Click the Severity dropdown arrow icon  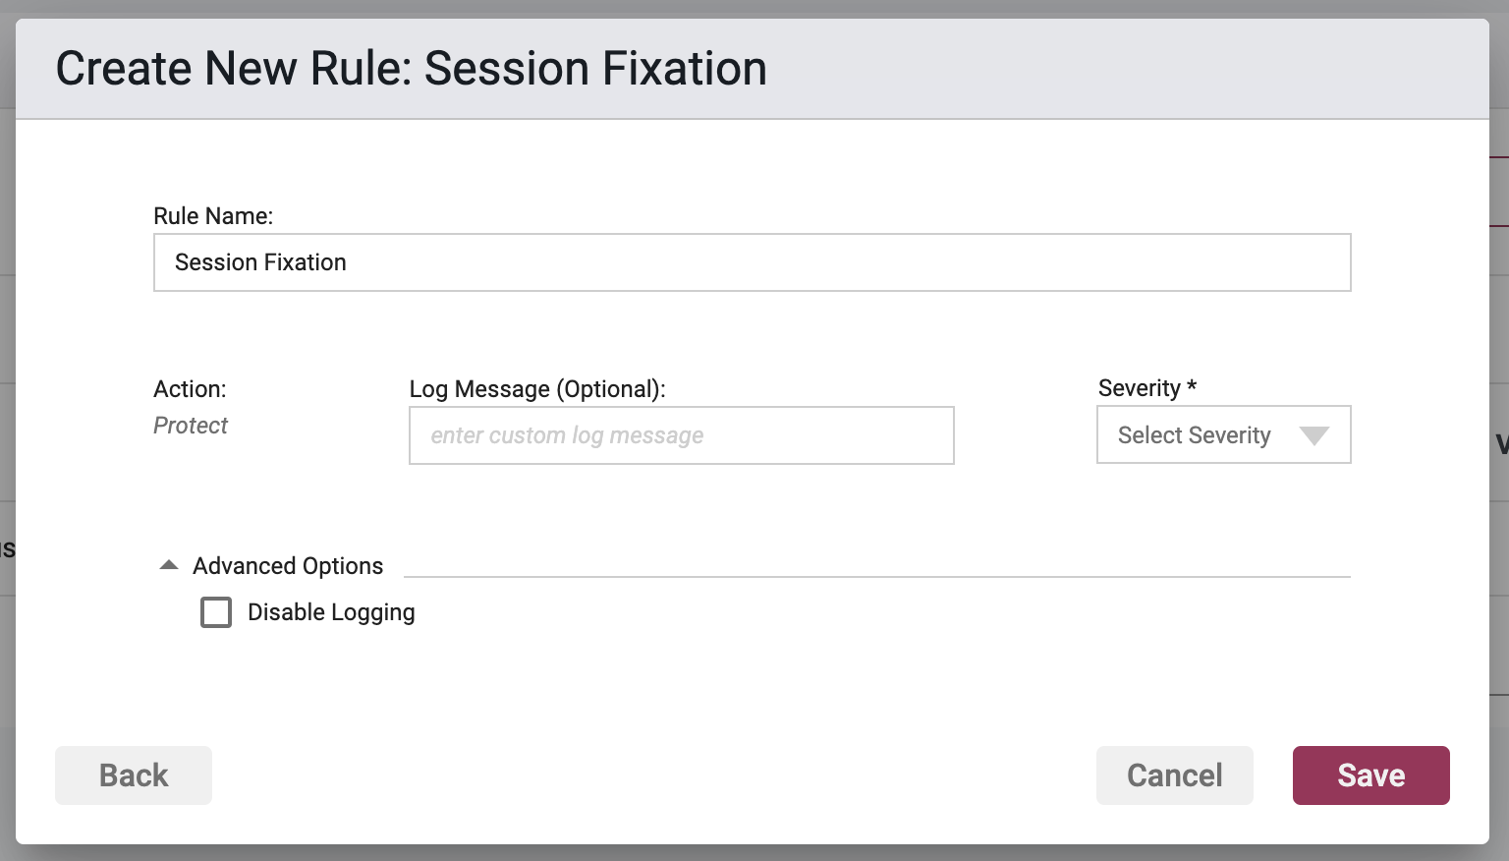1313,435
